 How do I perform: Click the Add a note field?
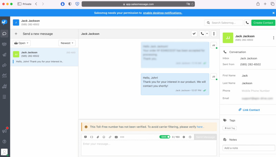coord(249,148)
